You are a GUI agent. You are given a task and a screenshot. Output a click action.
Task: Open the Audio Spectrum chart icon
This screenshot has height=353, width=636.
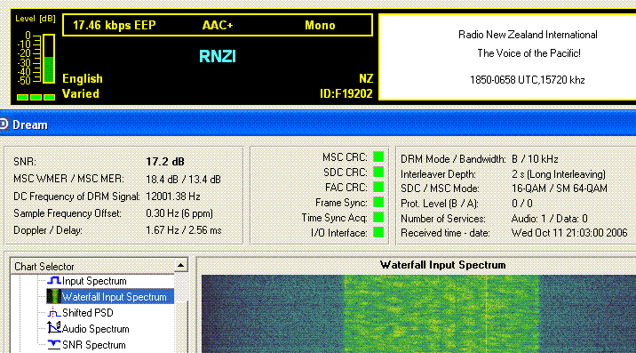pos(53,328)
